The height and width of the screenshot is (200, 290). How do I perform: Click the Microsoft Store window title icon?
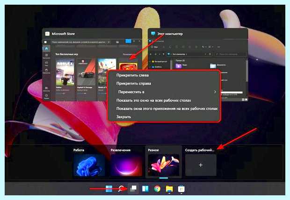(47, 34)
